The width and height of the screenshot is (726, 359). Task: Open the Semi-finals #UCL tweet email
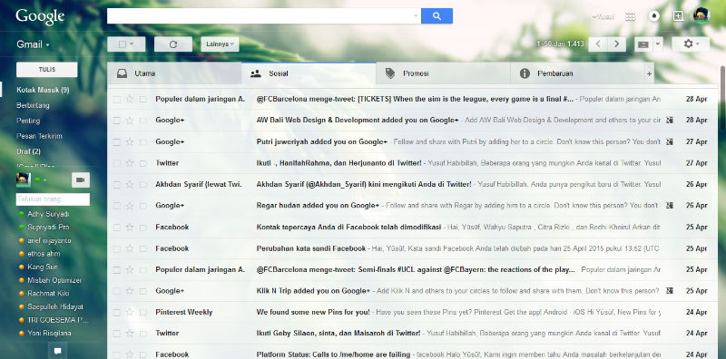(412, 270)
